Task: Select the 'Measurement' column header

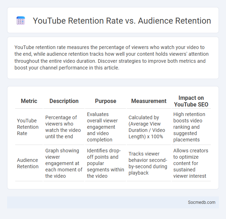Action: click(x=149, y=101)
